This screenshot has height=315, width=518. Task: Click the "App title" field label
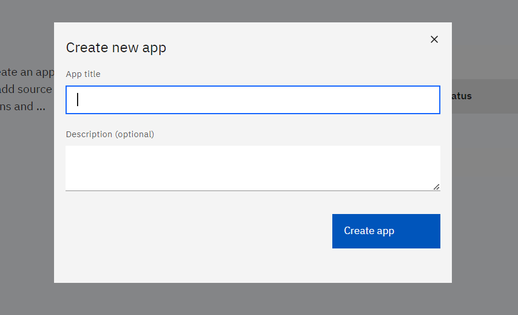83,74
